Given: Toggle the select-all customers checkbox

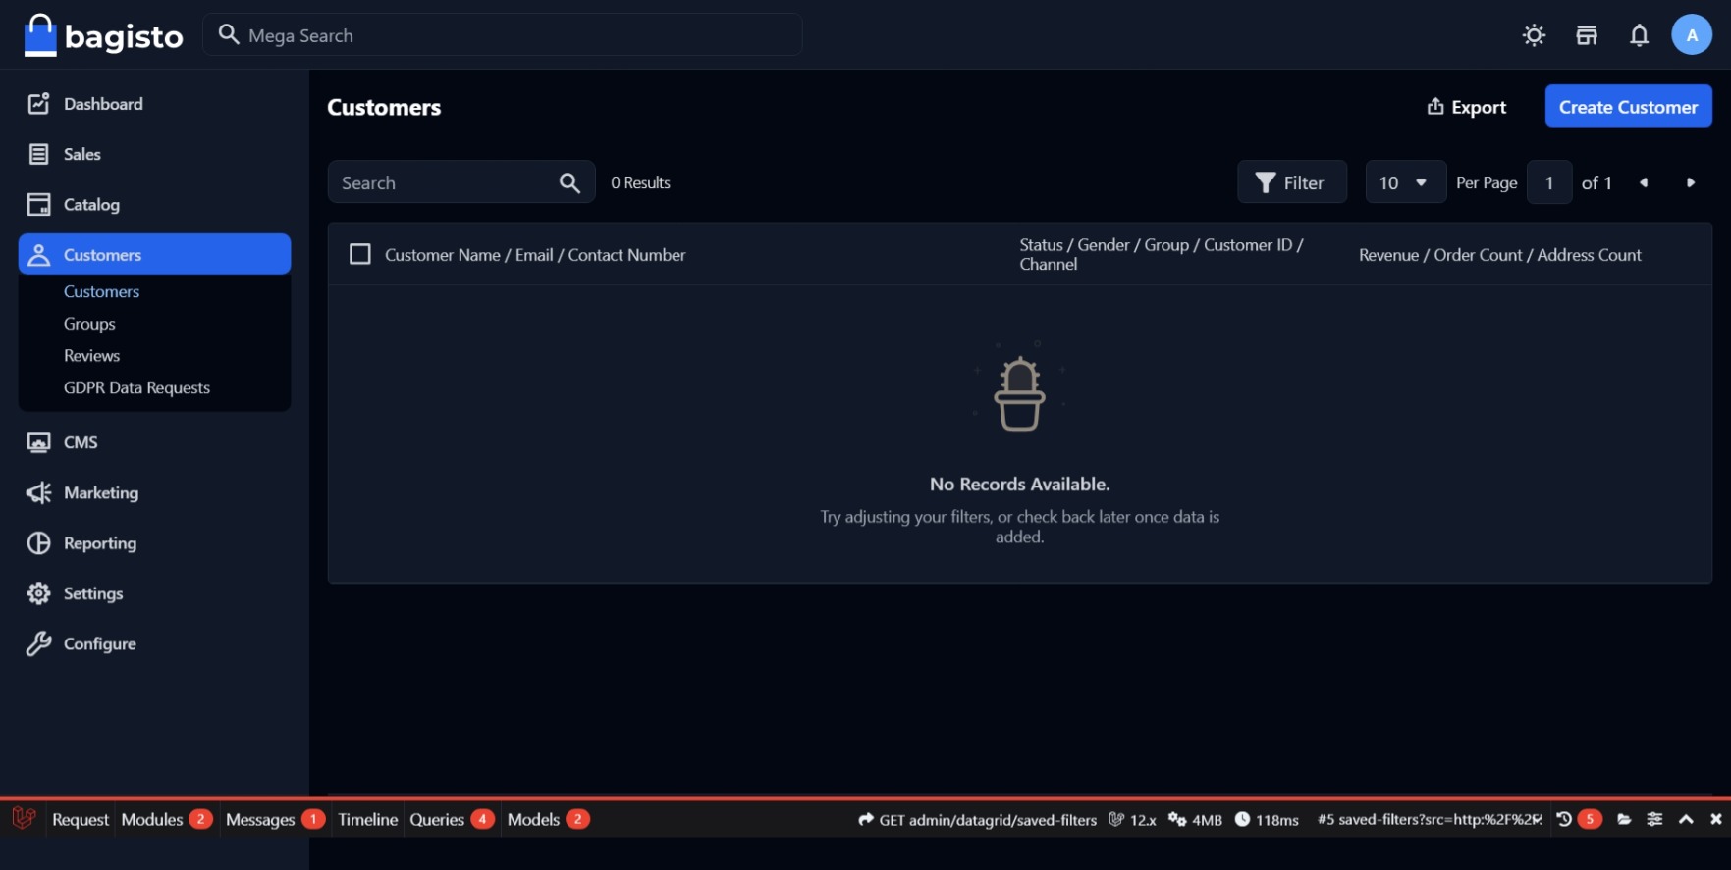Looking at the screenshot, I should [x=360, y=254].
